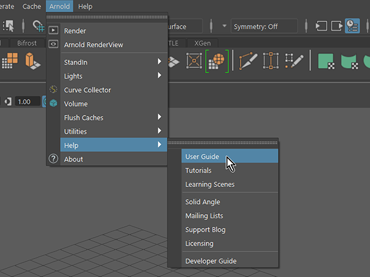370x277 pixels.
Task: Choose Render from Arnold menu
Action: (x=114, y=31)
